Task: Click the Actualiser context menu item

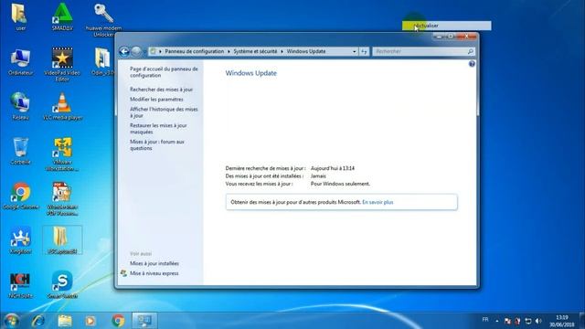Action: pyautogui.click(x=447, y=26)
